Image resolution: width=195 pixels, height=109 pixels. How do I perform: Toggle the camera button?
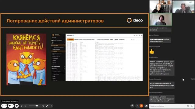point(9,106)
